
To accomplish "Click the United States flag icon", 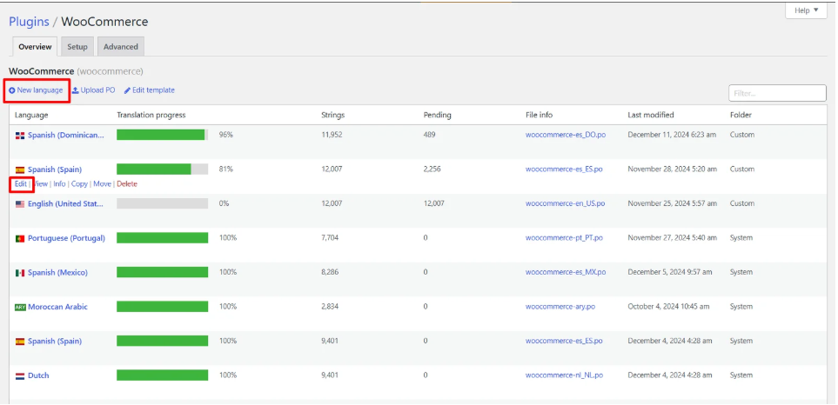I will (x=20, y=204).
